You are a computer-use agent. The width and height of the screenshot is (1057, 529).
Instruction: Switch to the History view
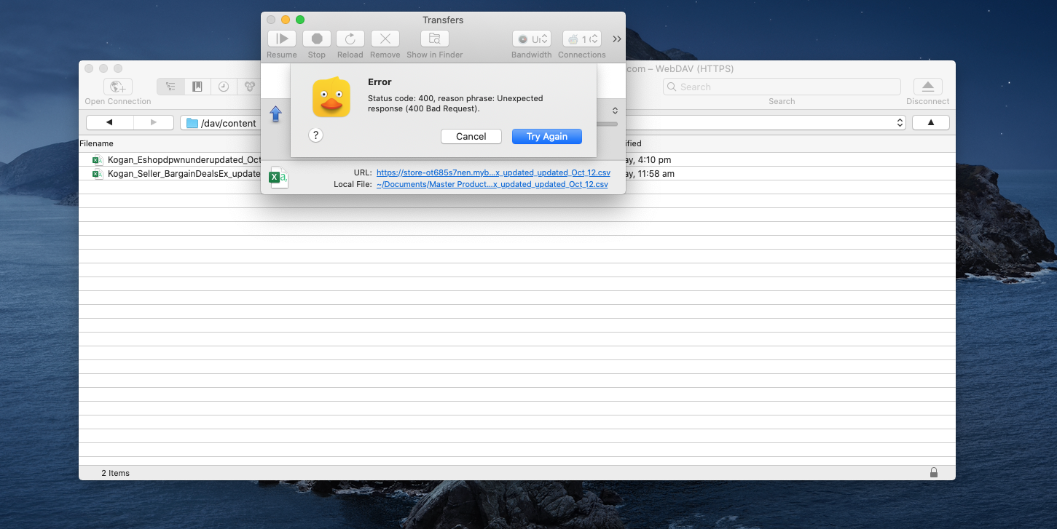tap(224, 87)
